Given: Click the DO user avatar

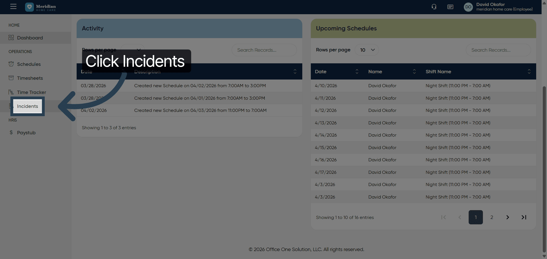Looking at the screenshot, I should click(468, 7).
